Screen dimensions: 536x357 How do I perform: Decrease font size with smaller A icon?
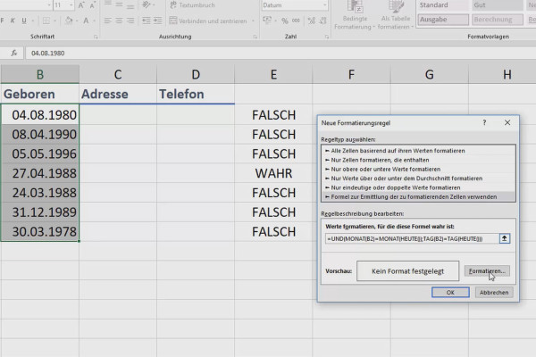[x=92, y=5]
